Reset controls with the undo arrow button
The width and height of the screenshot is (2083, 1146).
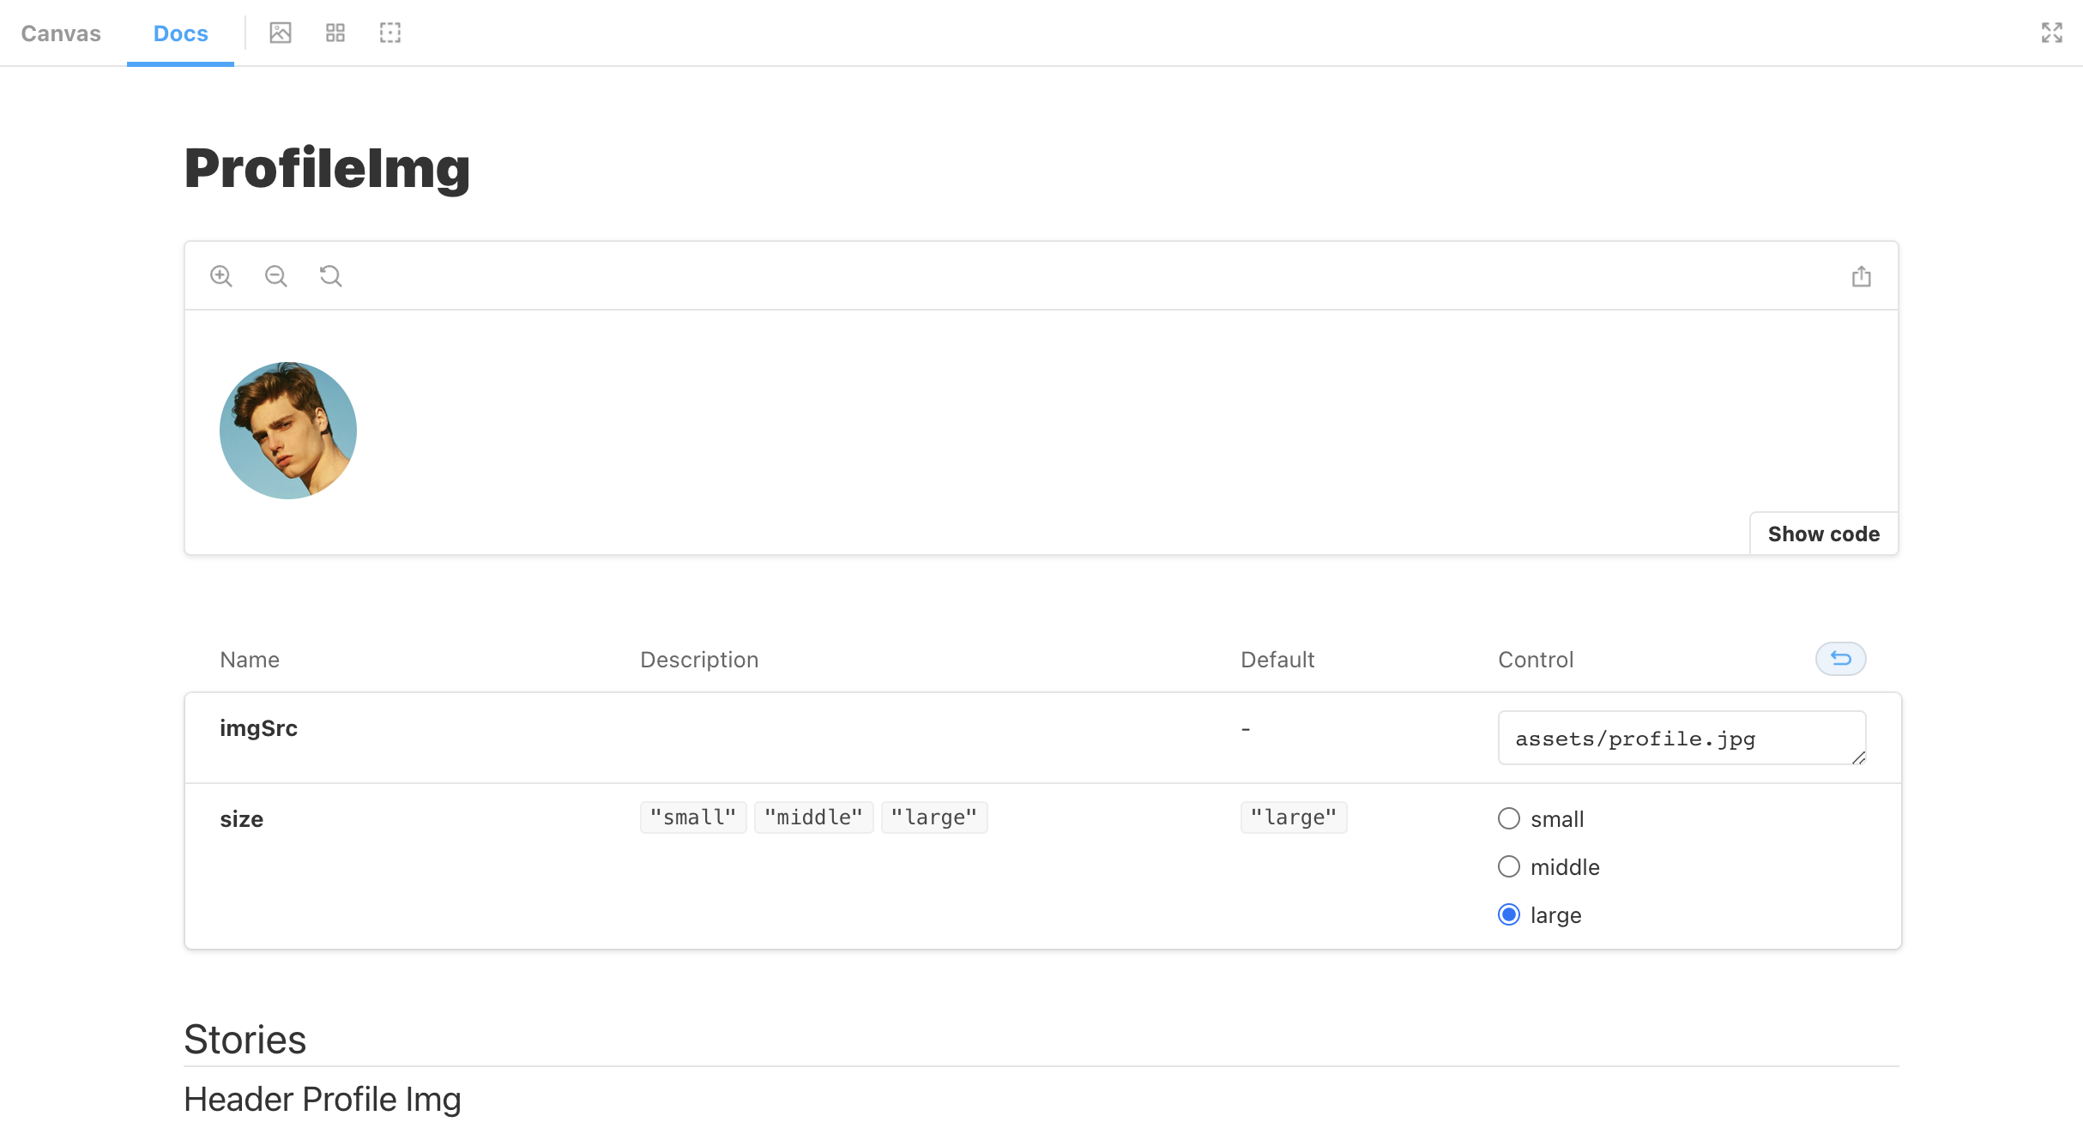(1840, 659)
